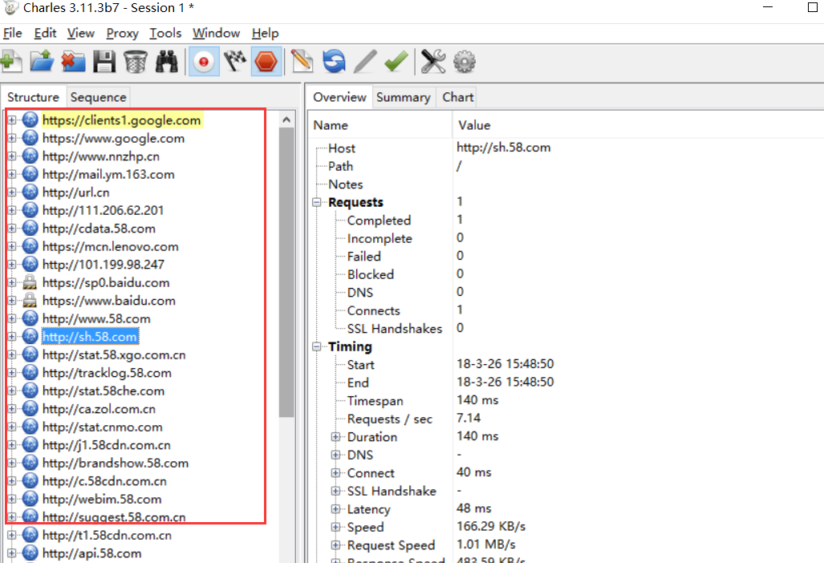This screenshot has height=563, width=824.
Task: Click the structure tree scrollbar up arrow
Action: pyautogui.click(x=286, y=119)
